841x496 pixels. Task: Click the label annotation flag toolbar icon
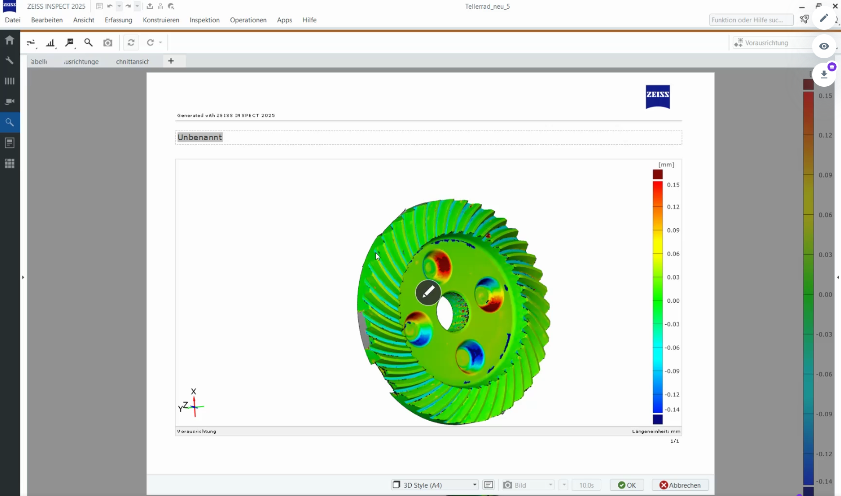click(x=70, y=43)
